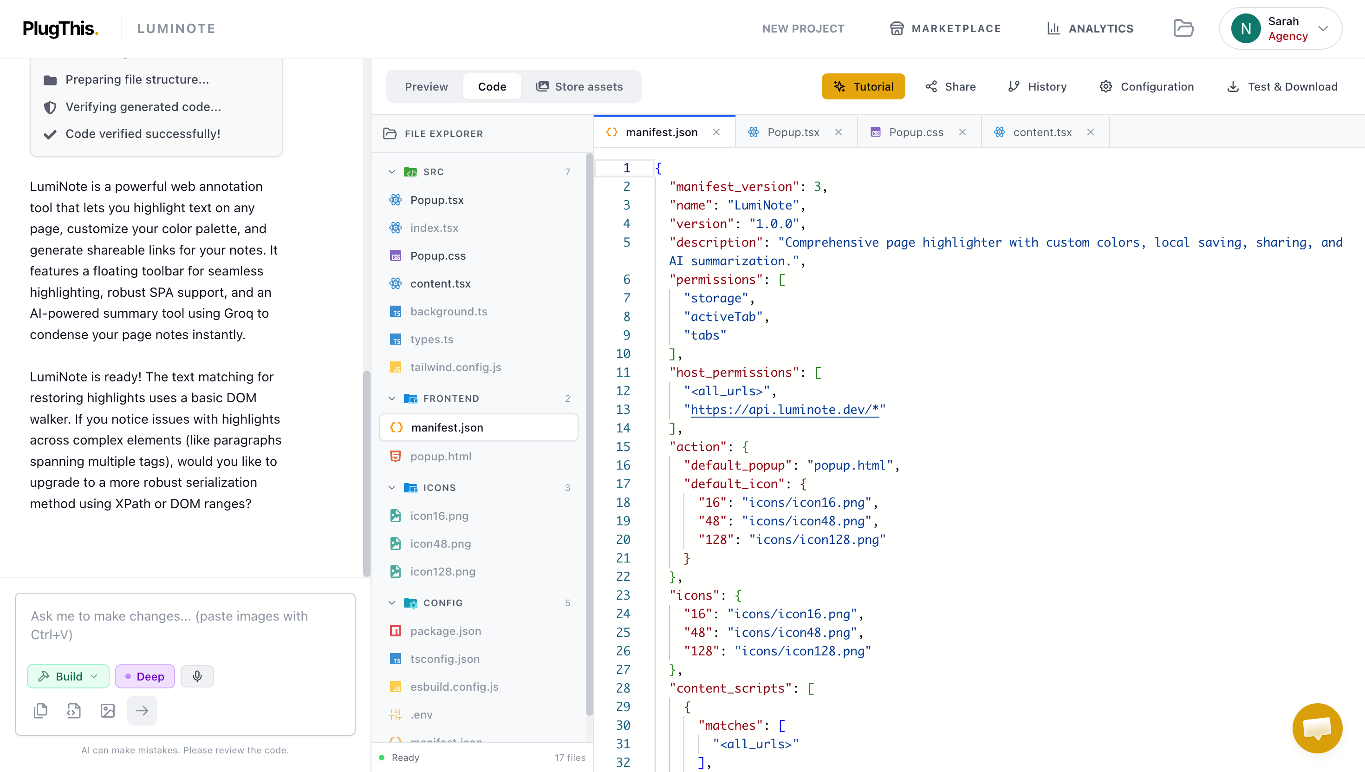
Task: Switch to the Popup.tsx editor tab
Action: [793, 132]
